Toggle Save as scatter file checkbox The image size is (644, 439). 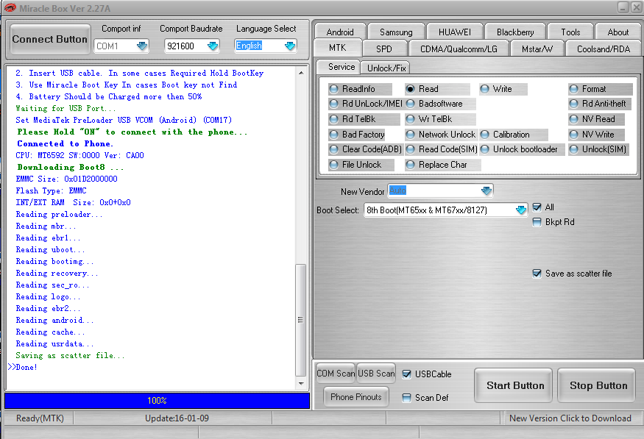(537, 274)
